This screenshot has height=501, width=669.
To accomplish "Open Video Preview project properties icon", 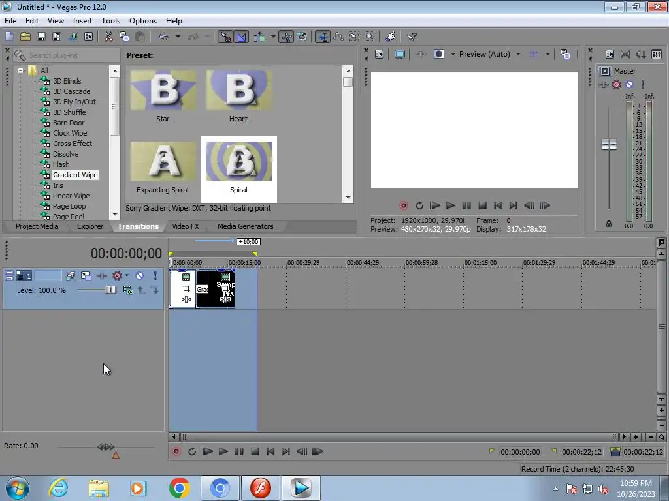I will click(380, 54).
